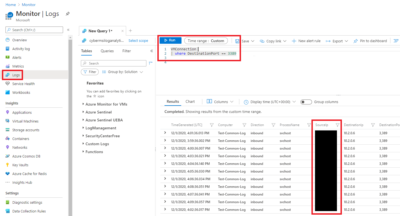Viewport: 400px width, 216px height.
Task: Expand the 4:09:36.057 PM result row
Action: point(165,202)
